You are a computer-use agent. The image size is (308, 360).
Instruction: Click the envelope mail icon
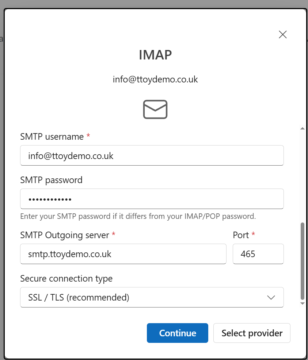point(155,109)
